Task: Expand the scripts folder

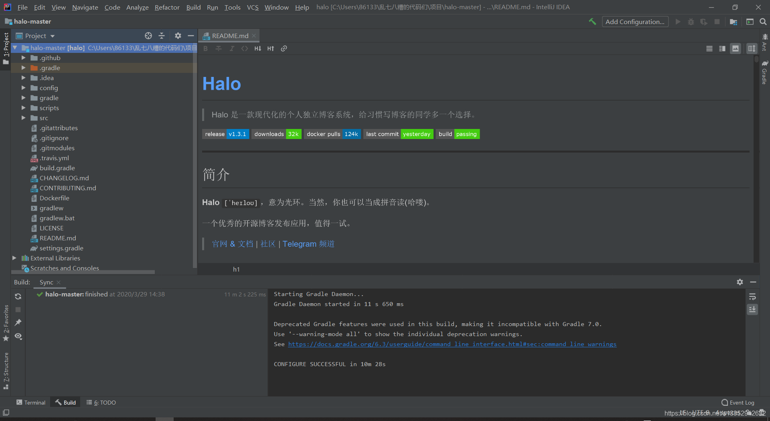Action: pyautogui.click(x=24, y=108)
